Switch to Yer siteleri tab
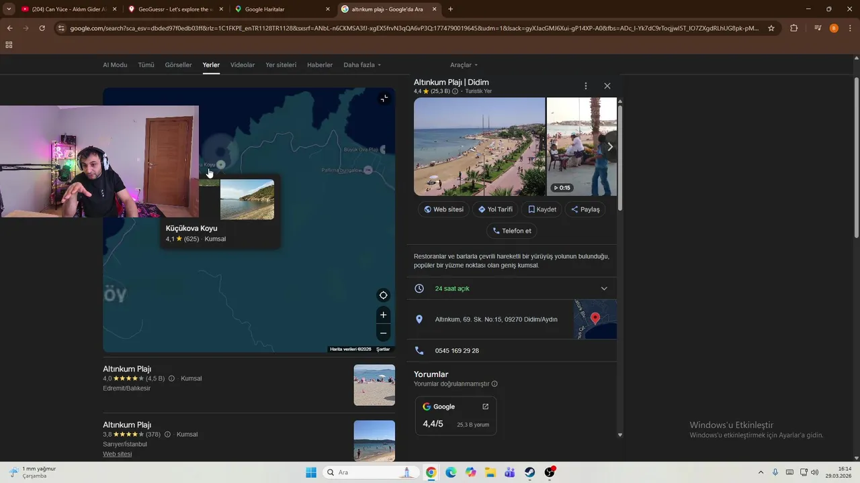Image resolution: width=860 pixels, height=483 pixels. pos(281,65)
